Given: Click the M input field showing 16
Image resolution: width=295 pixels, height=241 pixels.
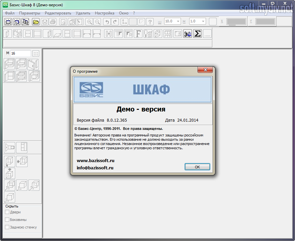Looking at the screenshot, I should point(20,53).
